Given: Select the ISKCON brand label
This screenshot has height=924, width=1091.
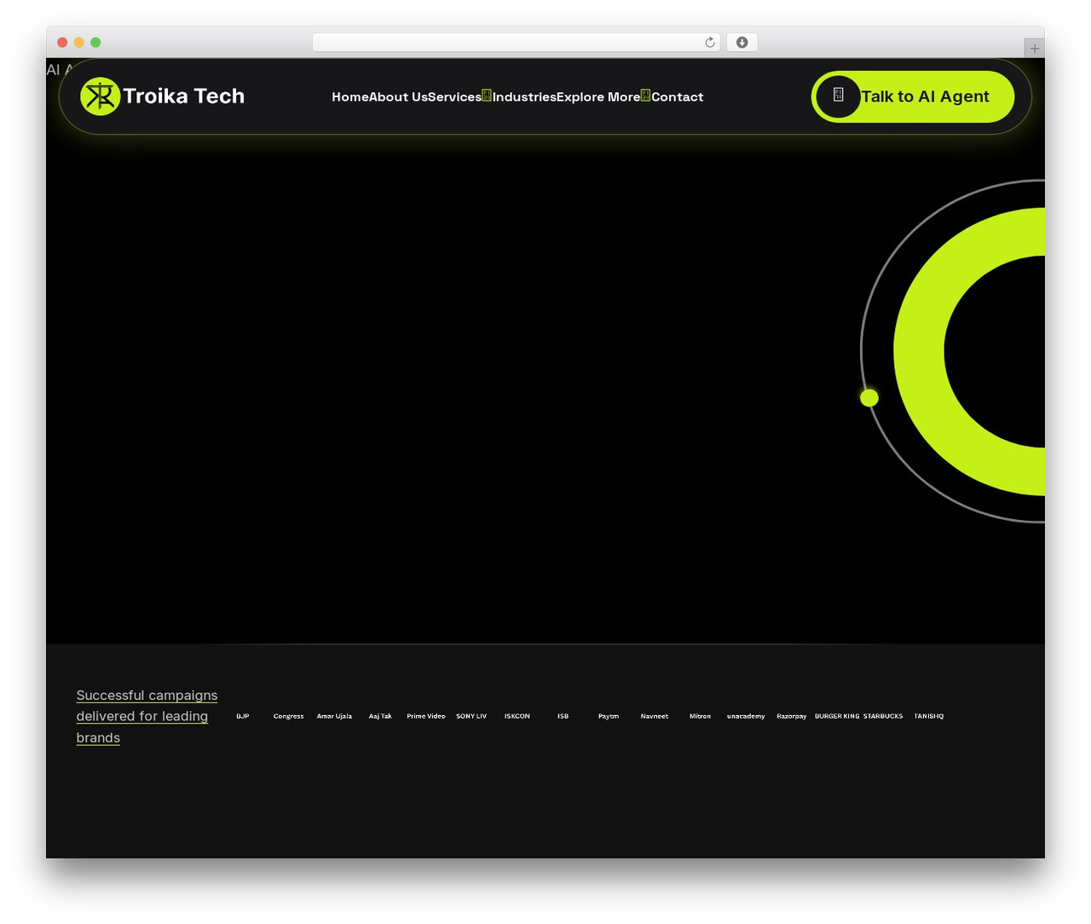Looking at the screenshot, I should click(x=517, y=716).
